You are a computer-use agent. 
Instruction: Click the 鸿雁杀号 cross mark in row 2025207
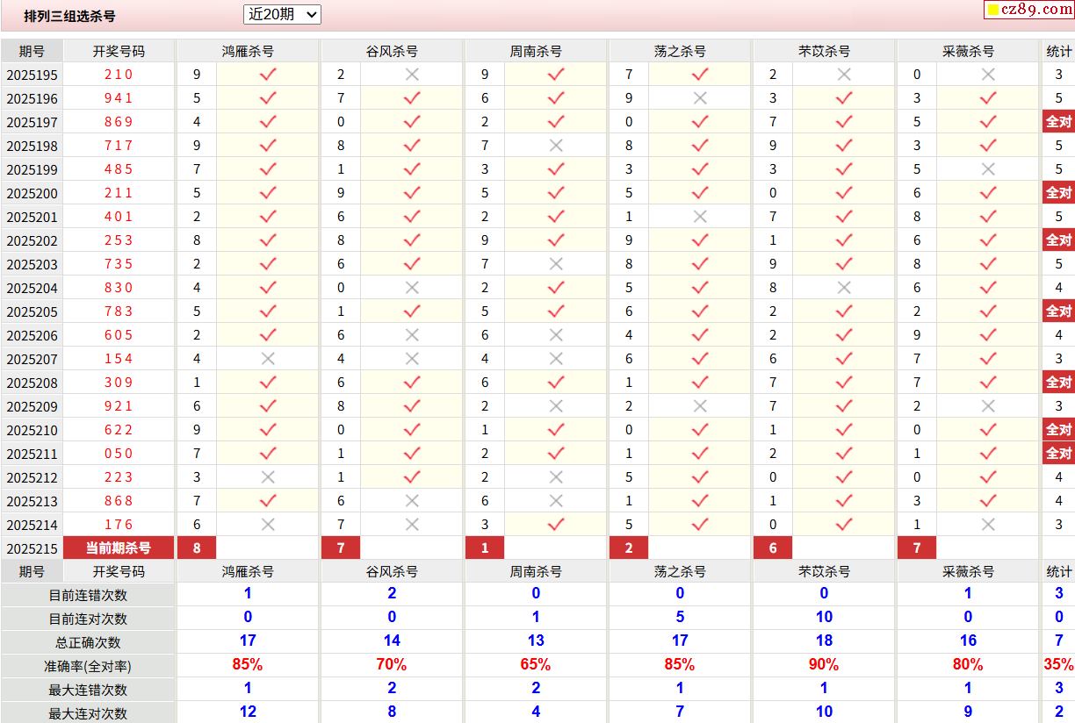point(268,359)
